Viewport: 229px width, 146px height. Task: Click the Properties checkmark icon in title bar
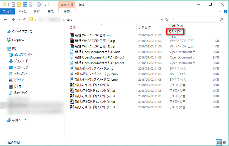(13, 4)
